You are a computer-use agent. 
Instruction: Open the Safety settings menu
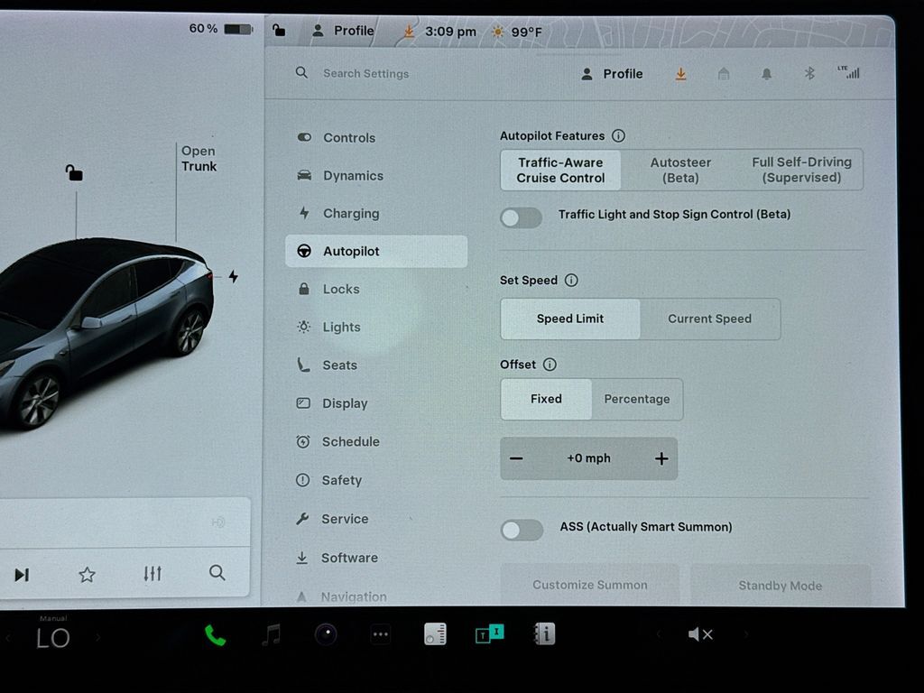pyautogui.click(x=341, y=480)
